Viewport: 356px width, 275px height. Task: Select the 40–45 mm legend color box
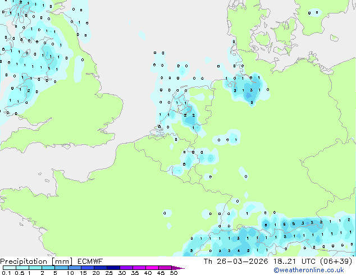pos(152,268)
